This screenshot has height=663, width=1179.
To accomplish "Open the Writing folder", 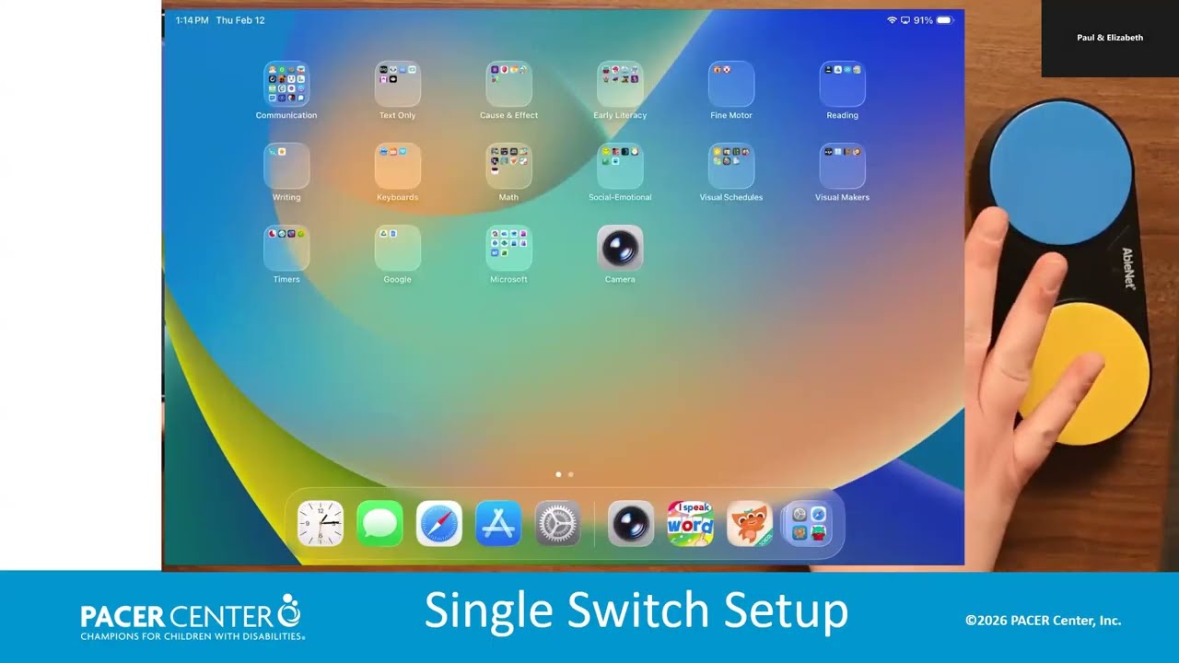I will [x=286, y=166].
